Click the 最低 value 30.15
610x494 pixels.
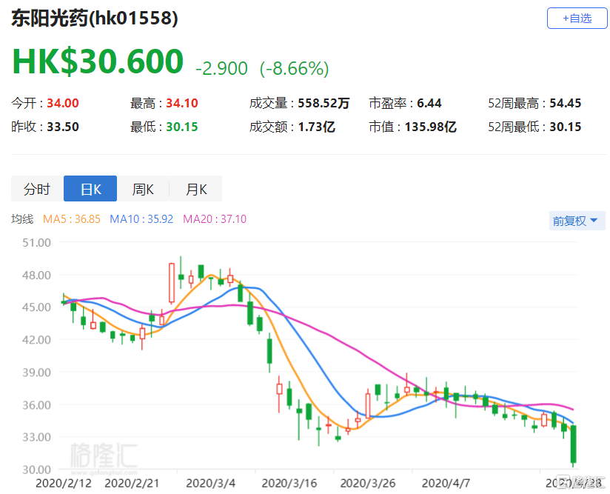coord(182,127)
